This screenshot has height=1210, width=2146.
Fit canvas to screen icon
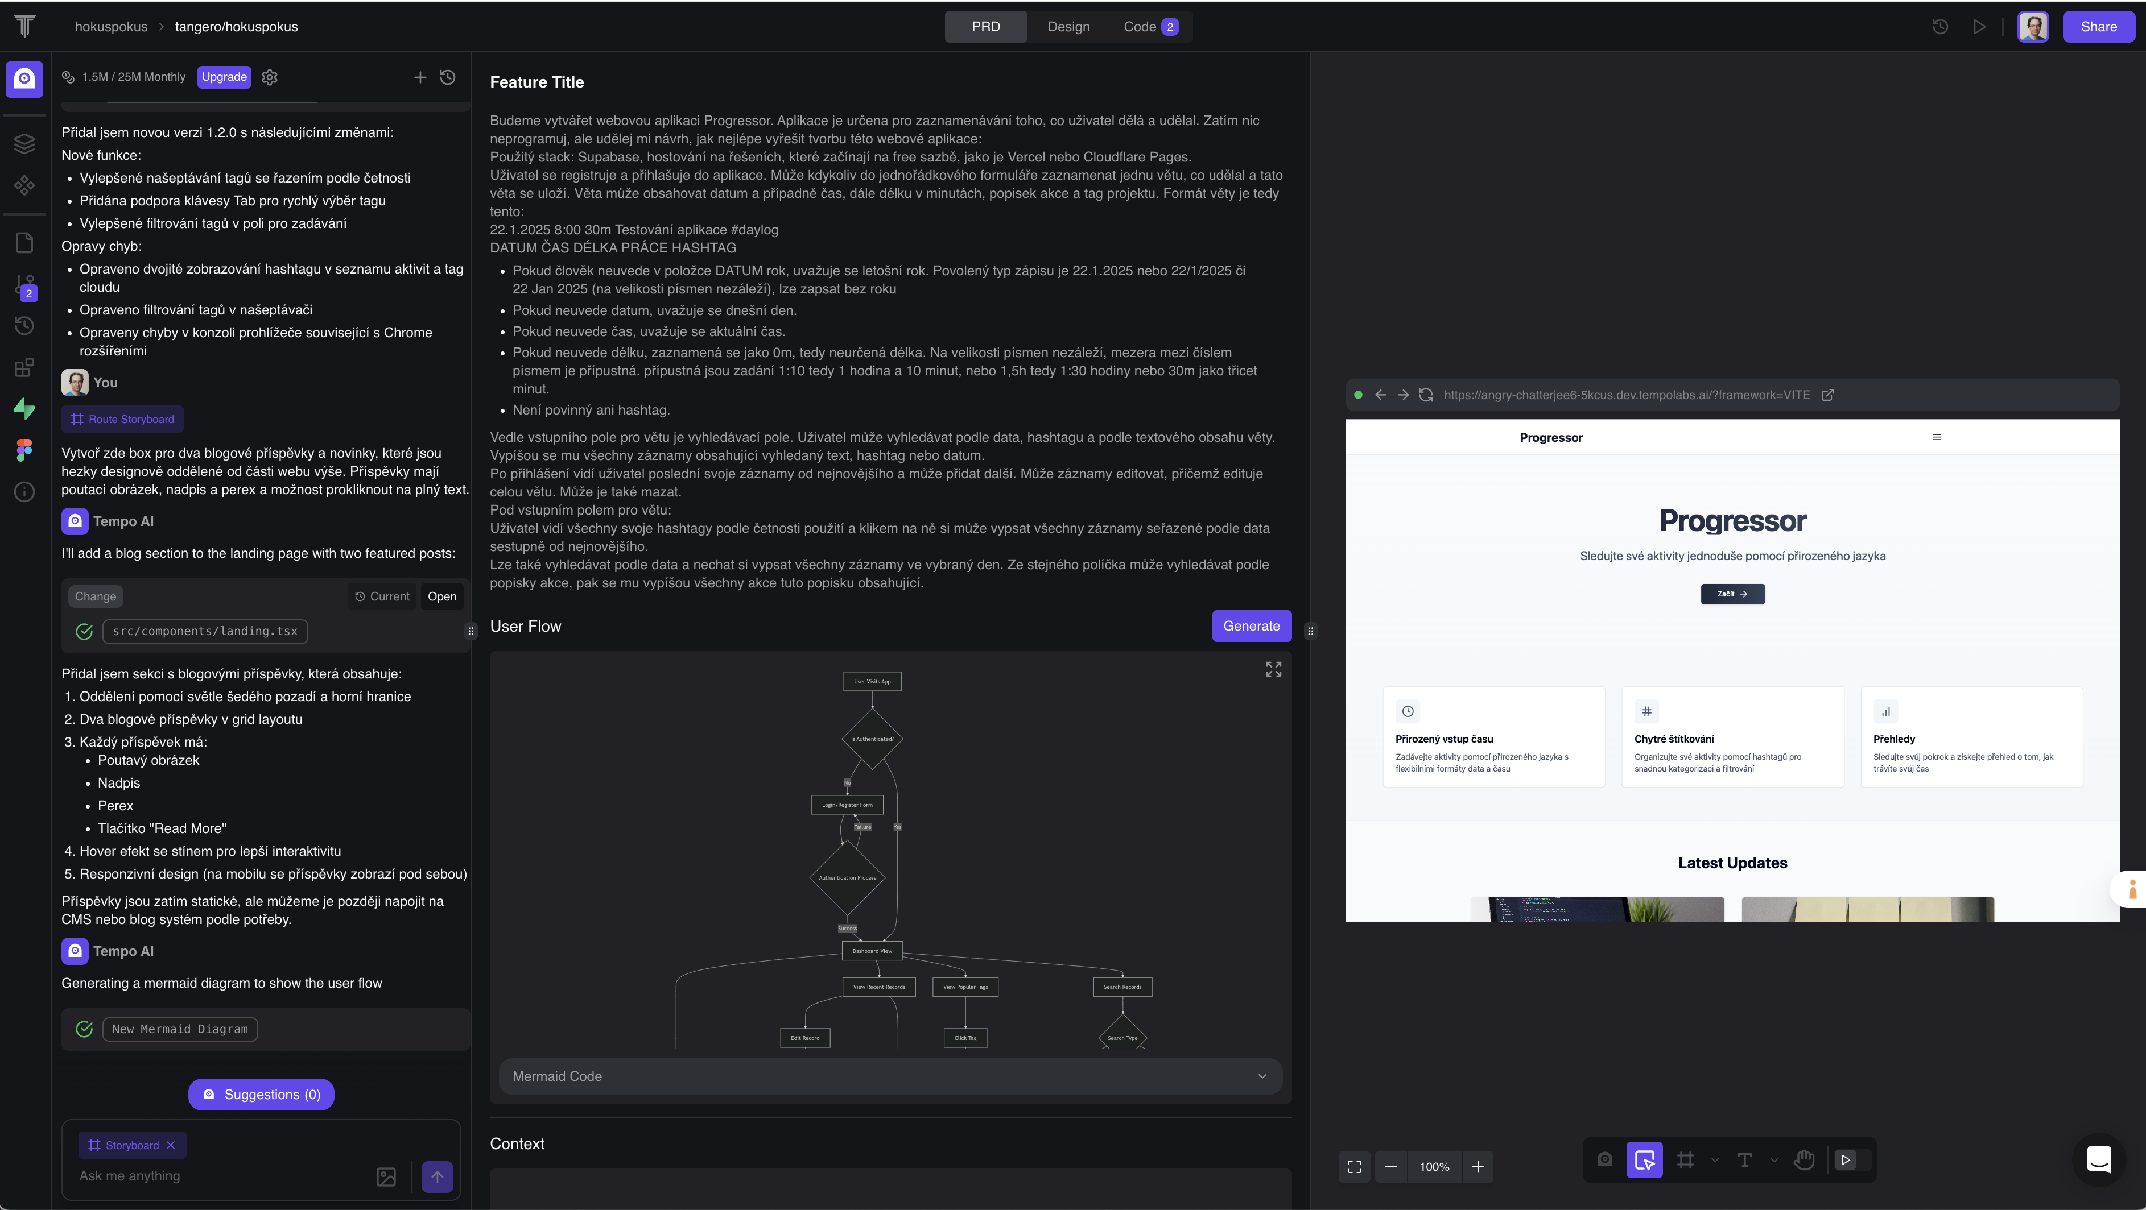coord(1355,1166)
